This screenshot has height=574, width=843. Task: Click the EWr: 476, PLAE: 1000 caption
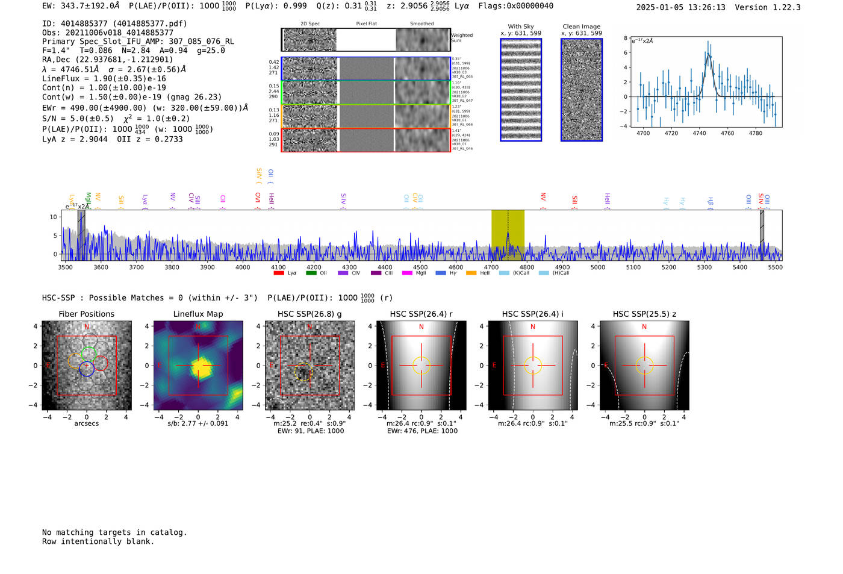pos(422,431)
